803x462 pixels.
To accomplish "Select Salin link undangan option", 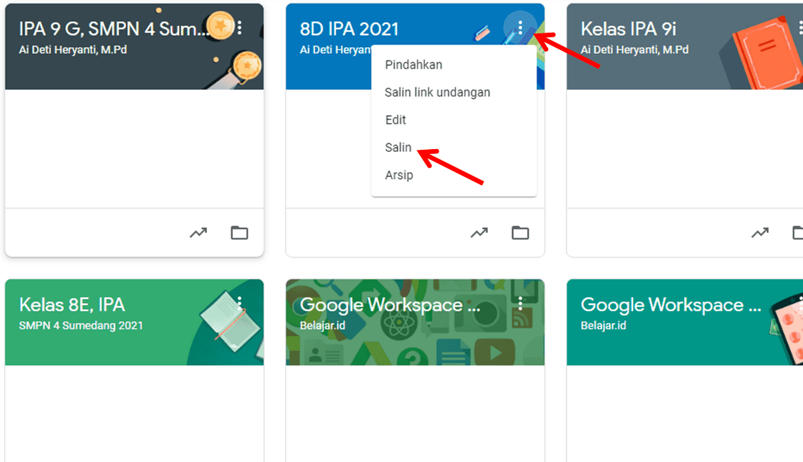I will click(453, 93).
